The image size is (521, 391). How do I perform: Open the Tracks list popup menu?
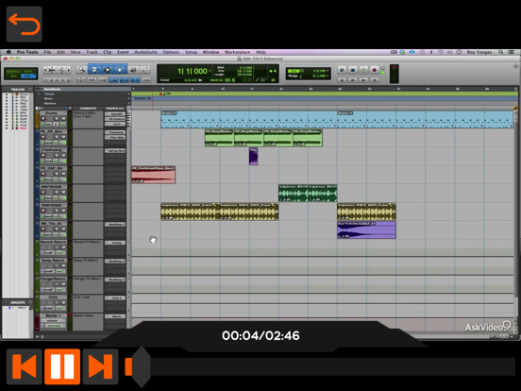pyautogui.click(x=30, y=89)
